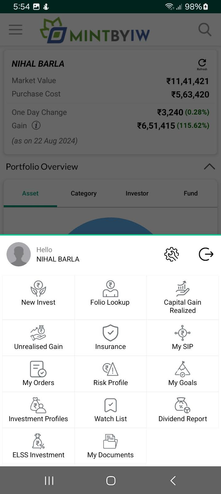Image resolution: width=221 pixels, height=494 pixels.
Task: Open My Goals
Action: click(x=182, y=374)
